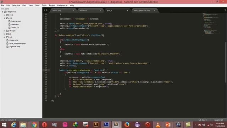Open index.php in the sidebar
The height and width of the screenshot is (128, 227).
coord(14,40)
